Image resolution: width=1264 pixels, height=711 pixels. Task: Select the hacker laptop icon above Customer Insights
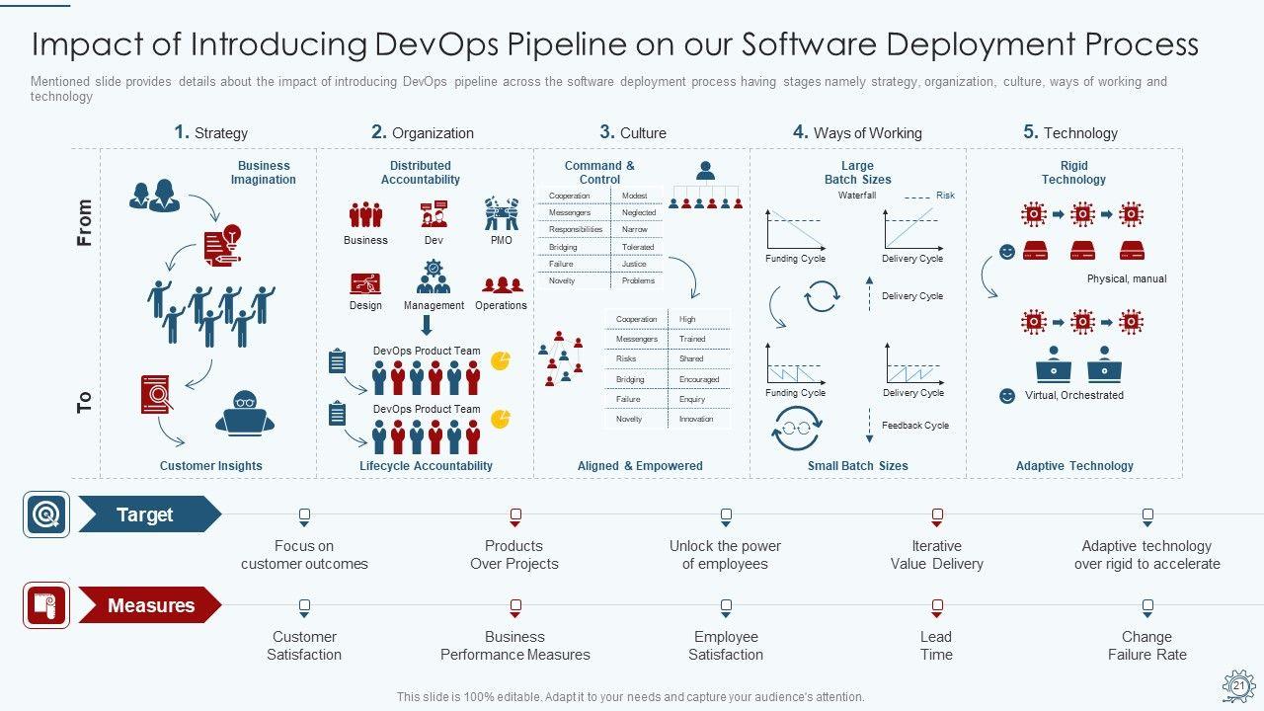[x=244, y=413]
